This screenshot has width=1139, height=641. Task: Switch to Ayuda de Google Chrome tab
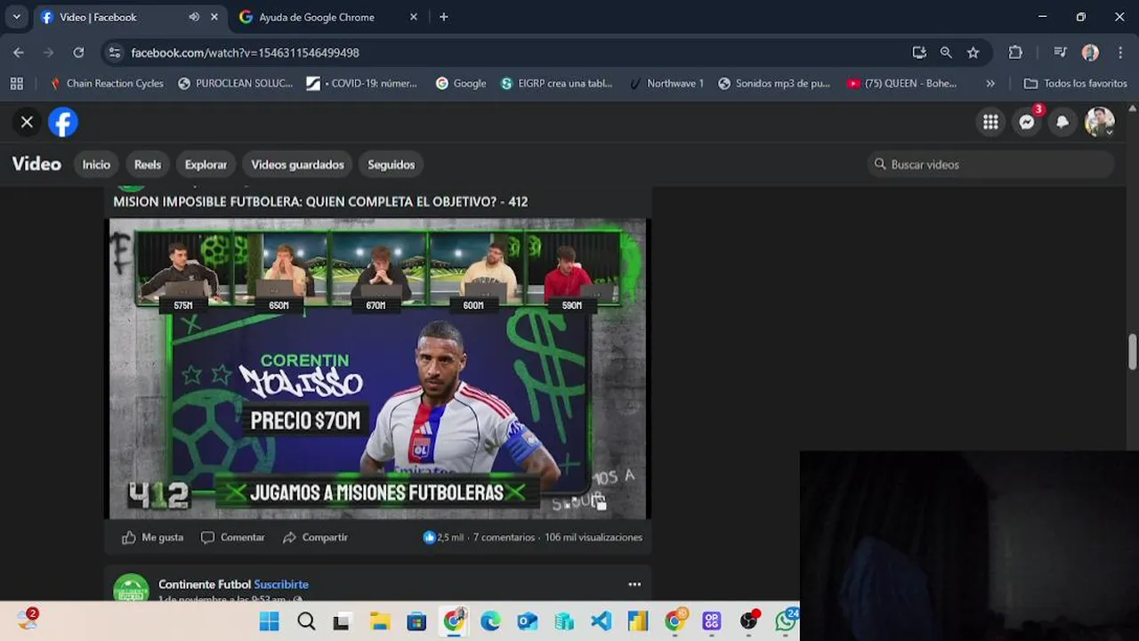pyautogui.click(x=316, y=17)
